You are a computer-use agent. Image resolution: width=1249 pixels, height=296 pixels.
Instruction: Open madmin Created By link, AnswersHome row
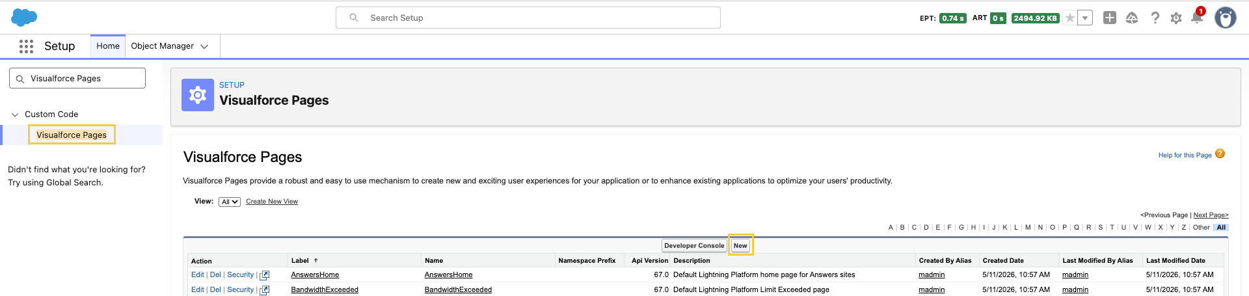932,275
